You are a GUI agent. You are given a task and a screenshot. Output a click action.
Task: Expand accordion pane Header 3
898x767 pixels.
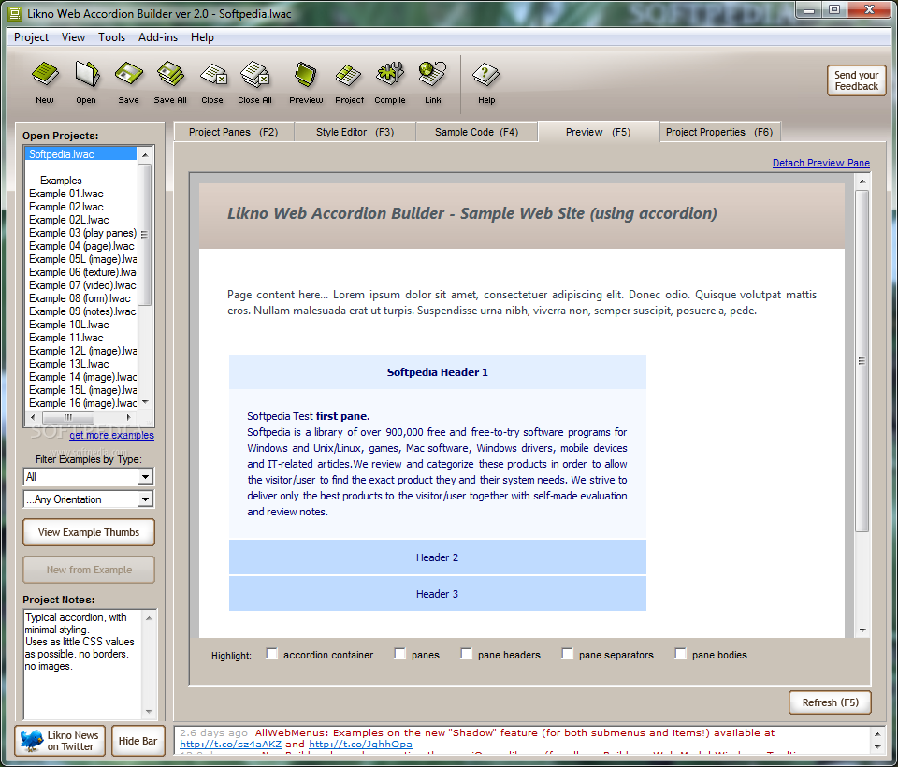[x=438, y=594]
